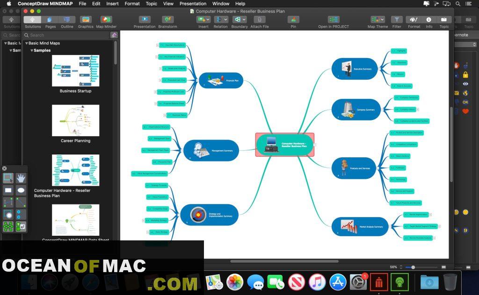Screen dimensions: 479x295
Task: Click Open in PROJECT toolbar icon
Action: click(334, 20)
